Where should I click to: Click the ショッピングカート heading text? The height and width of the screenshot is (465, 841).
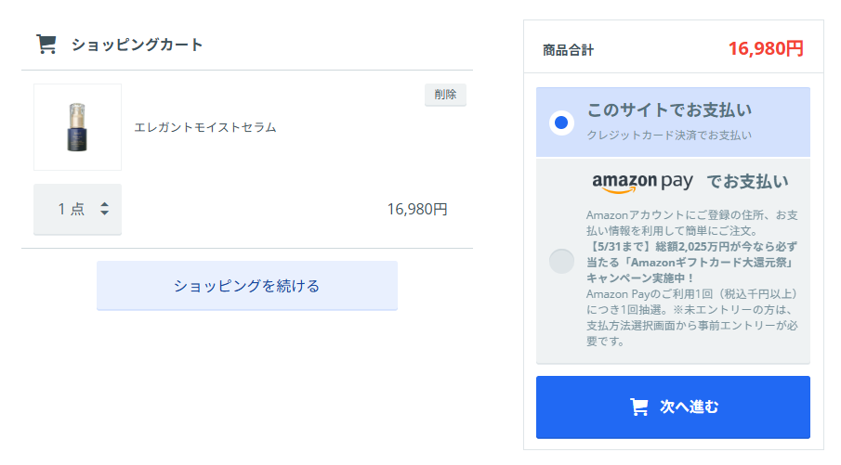(138, 45)
